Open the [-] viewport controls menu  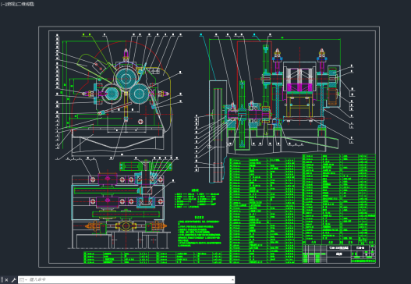[x=2, y=4]
